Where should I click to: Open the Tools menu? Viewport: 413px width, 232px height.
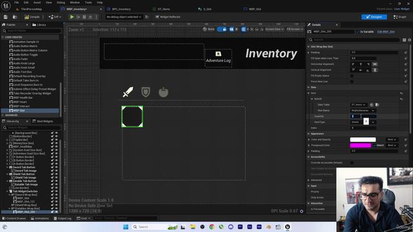click(x=88, y=3)
